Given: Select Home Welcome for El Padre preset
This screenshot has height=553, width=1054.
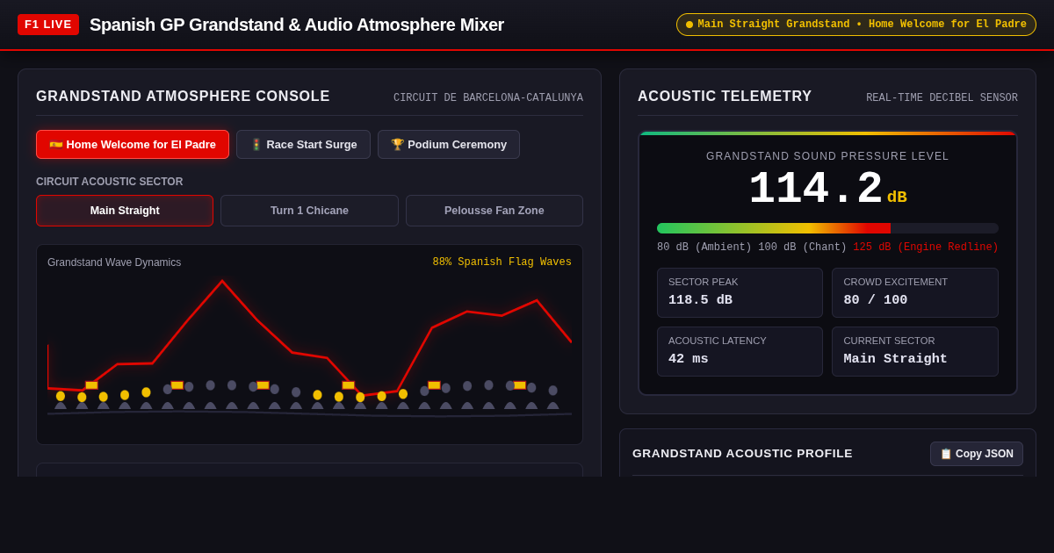Looking at the screenshot, I should (133, 145).
